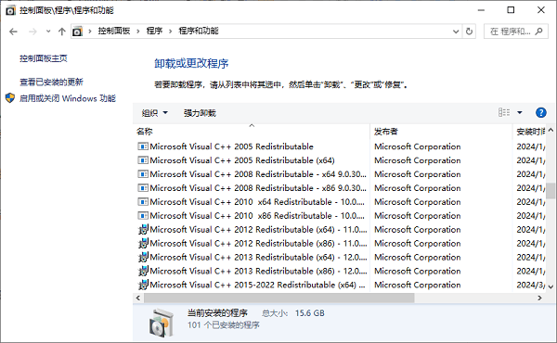
Task: Click the programs box icon in details pane
Action: tap(162, 323)
